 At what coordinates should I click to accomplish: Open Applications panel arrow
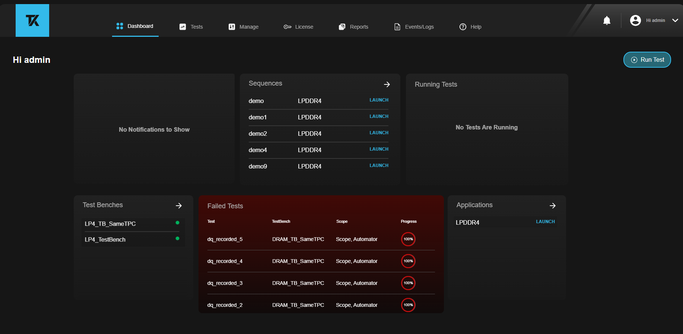pyautogui.click(x=552, y=206)
